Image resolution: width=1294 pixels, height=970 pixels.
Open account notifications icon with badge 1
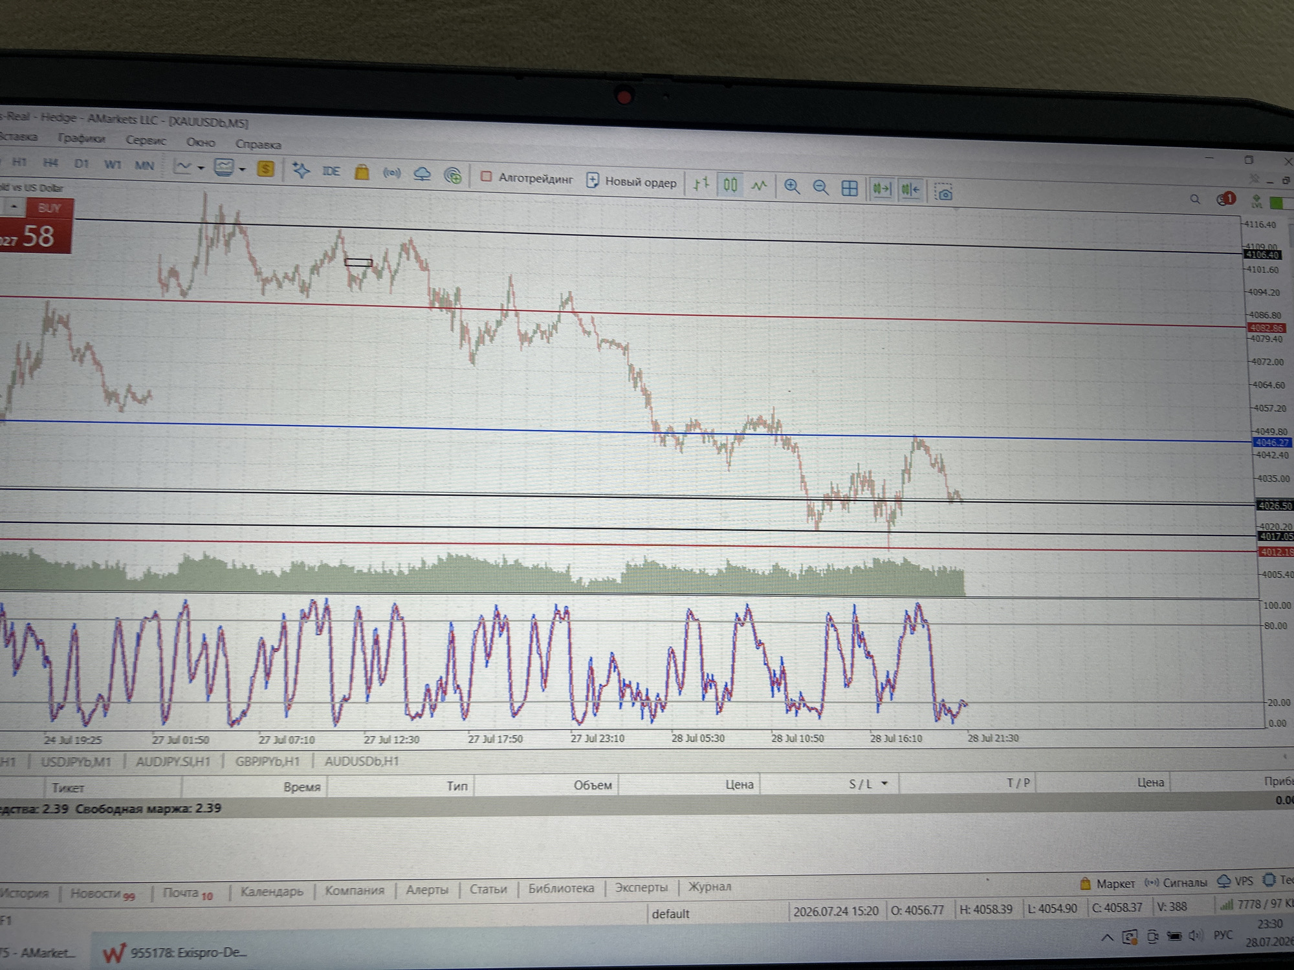1225,199
